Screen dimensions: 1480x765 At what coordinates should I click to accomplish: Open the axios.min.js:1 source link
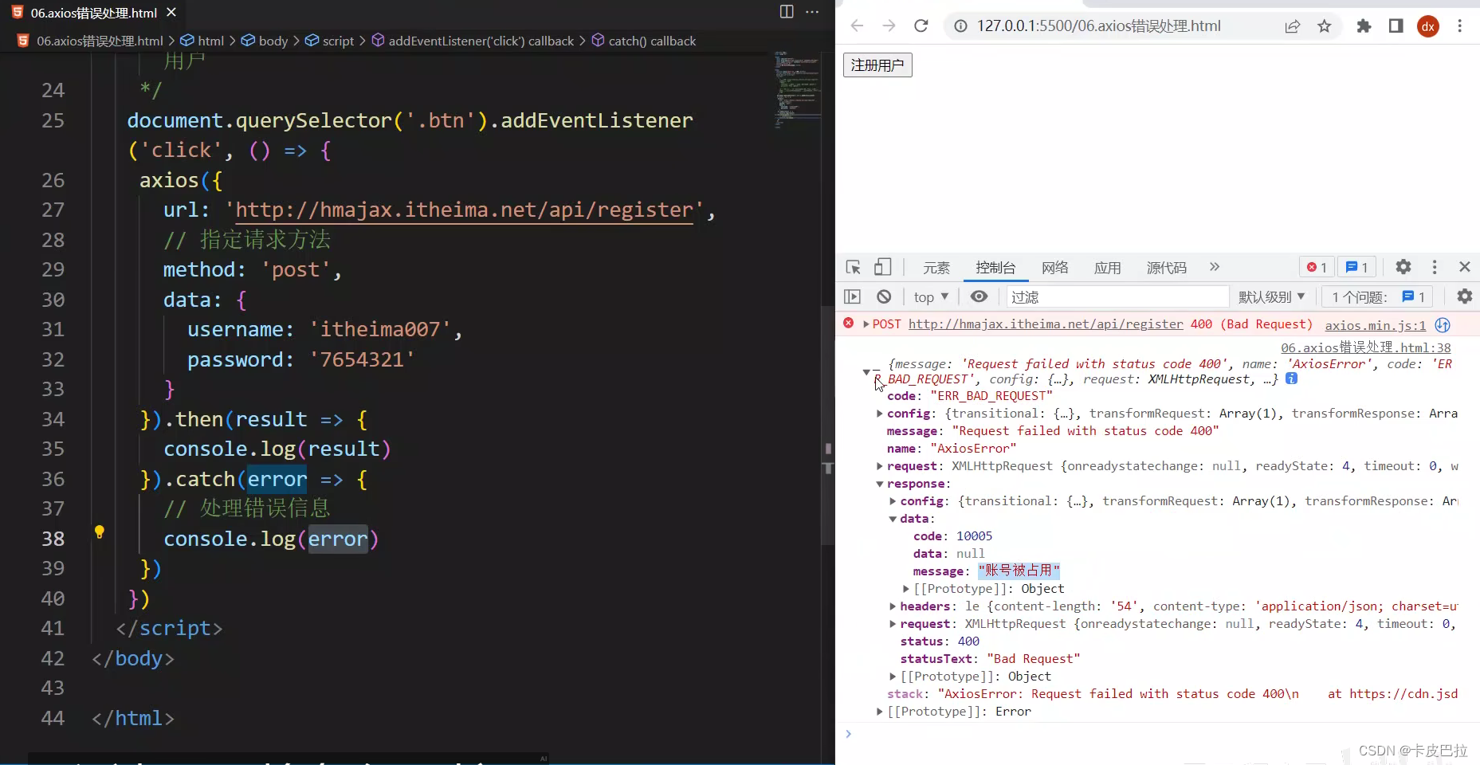point(1376,324)
